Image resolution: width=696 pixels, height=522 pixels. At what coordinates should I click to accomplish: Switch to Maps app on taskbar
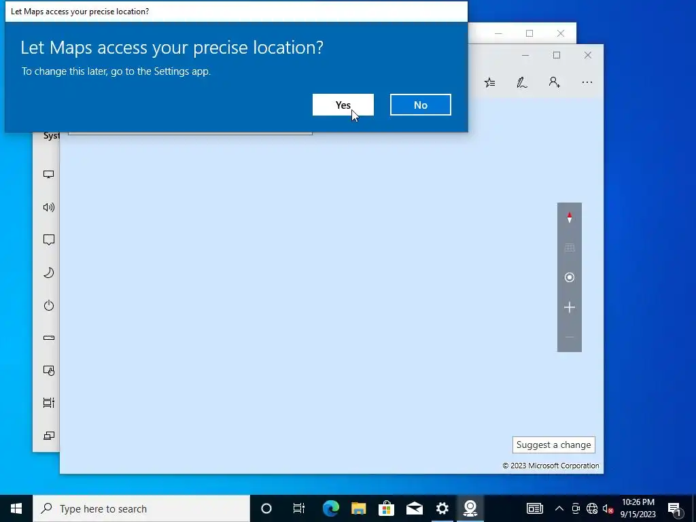(x=470, y=508)
